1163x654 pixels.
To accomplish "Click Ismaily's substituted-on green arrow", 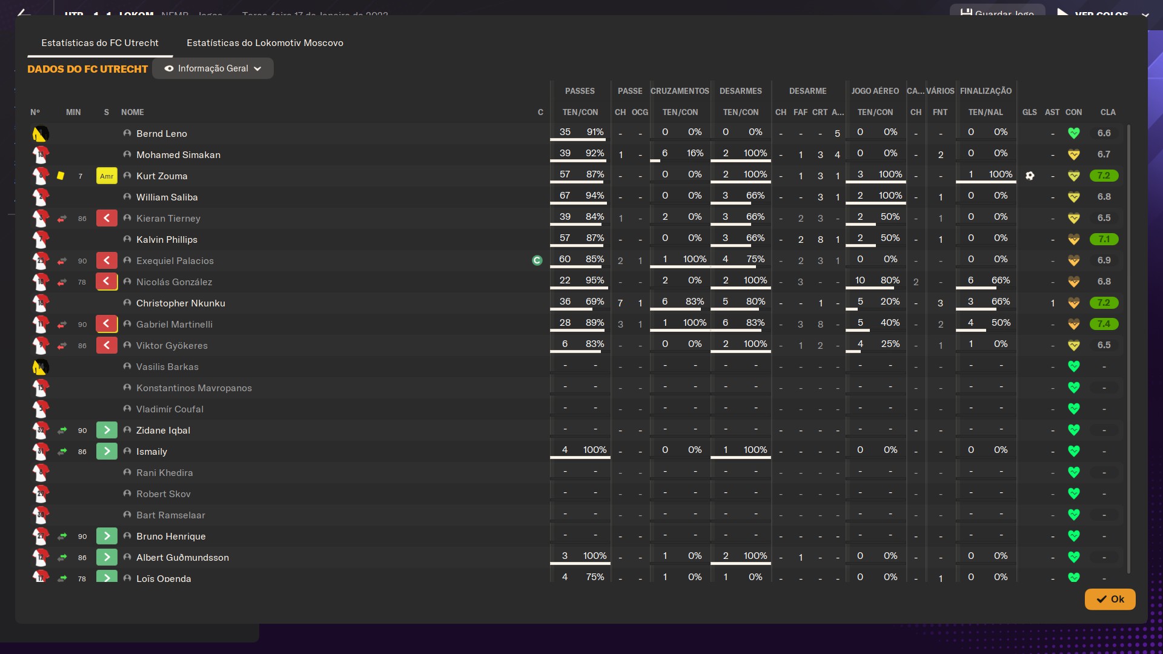I will coord(107,451).
